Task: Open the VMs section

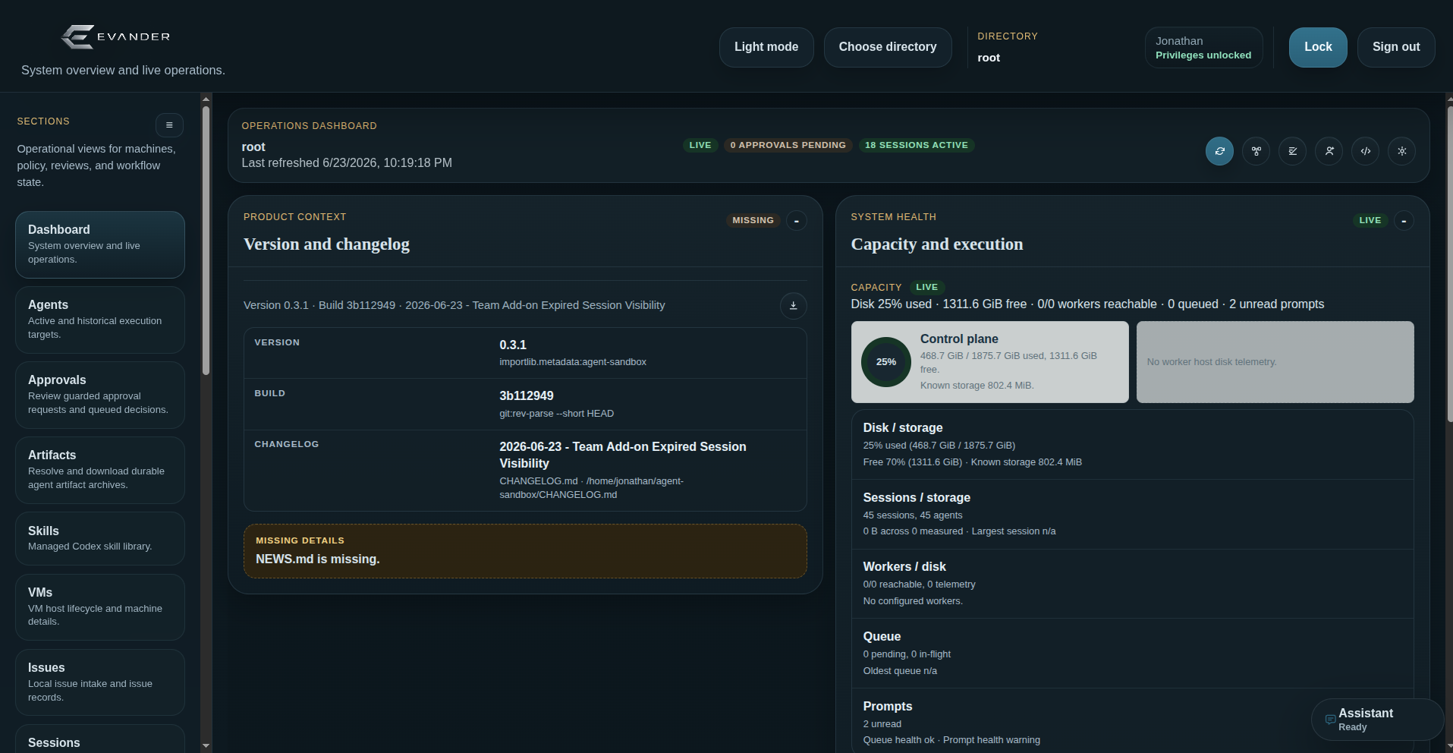Action: click(x=100, y=606)
